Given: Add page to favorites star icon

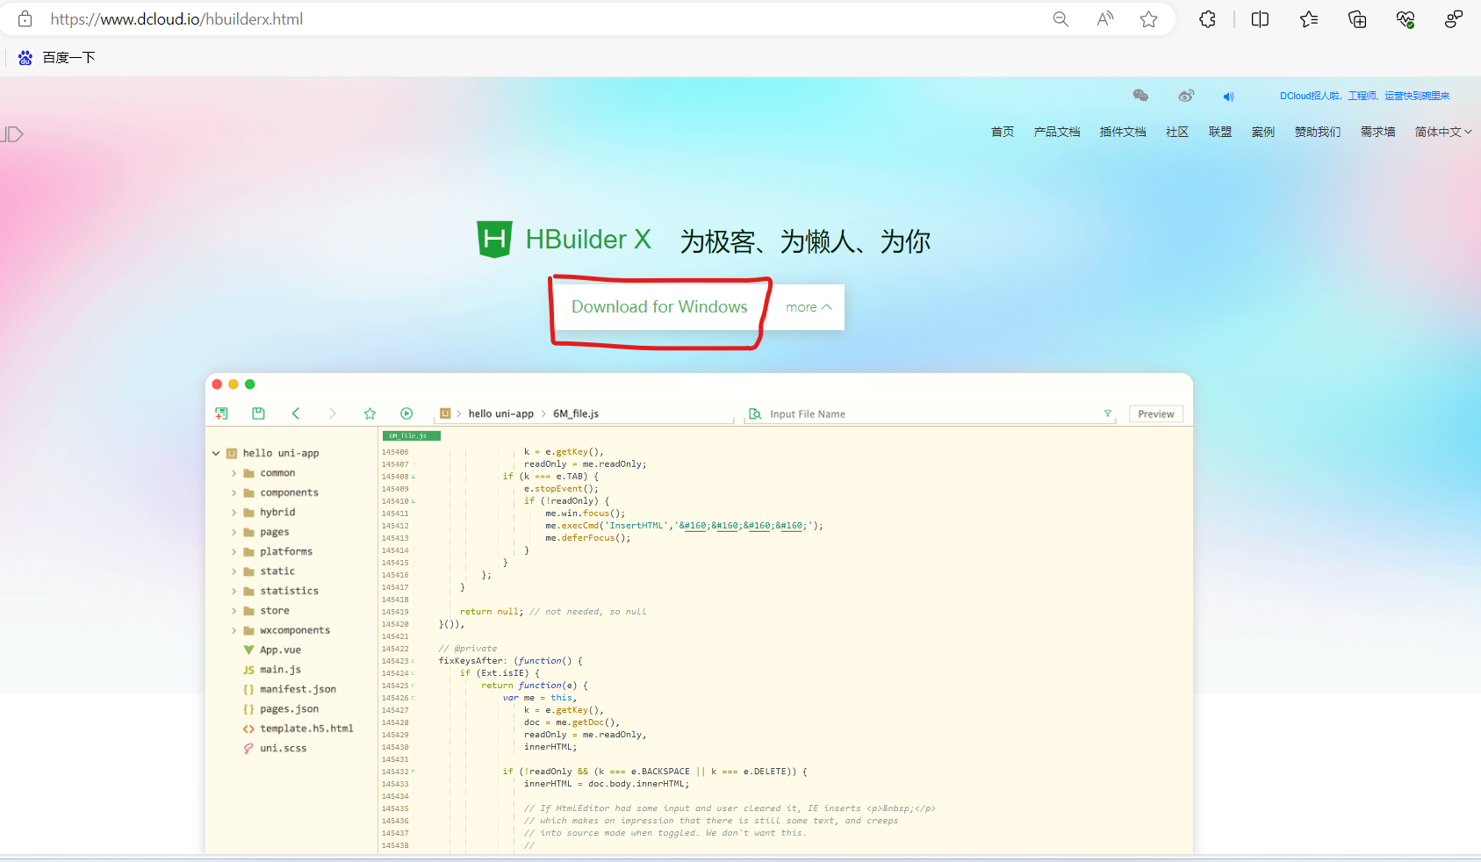Looking at the screenshot, I should point(1149,19).
